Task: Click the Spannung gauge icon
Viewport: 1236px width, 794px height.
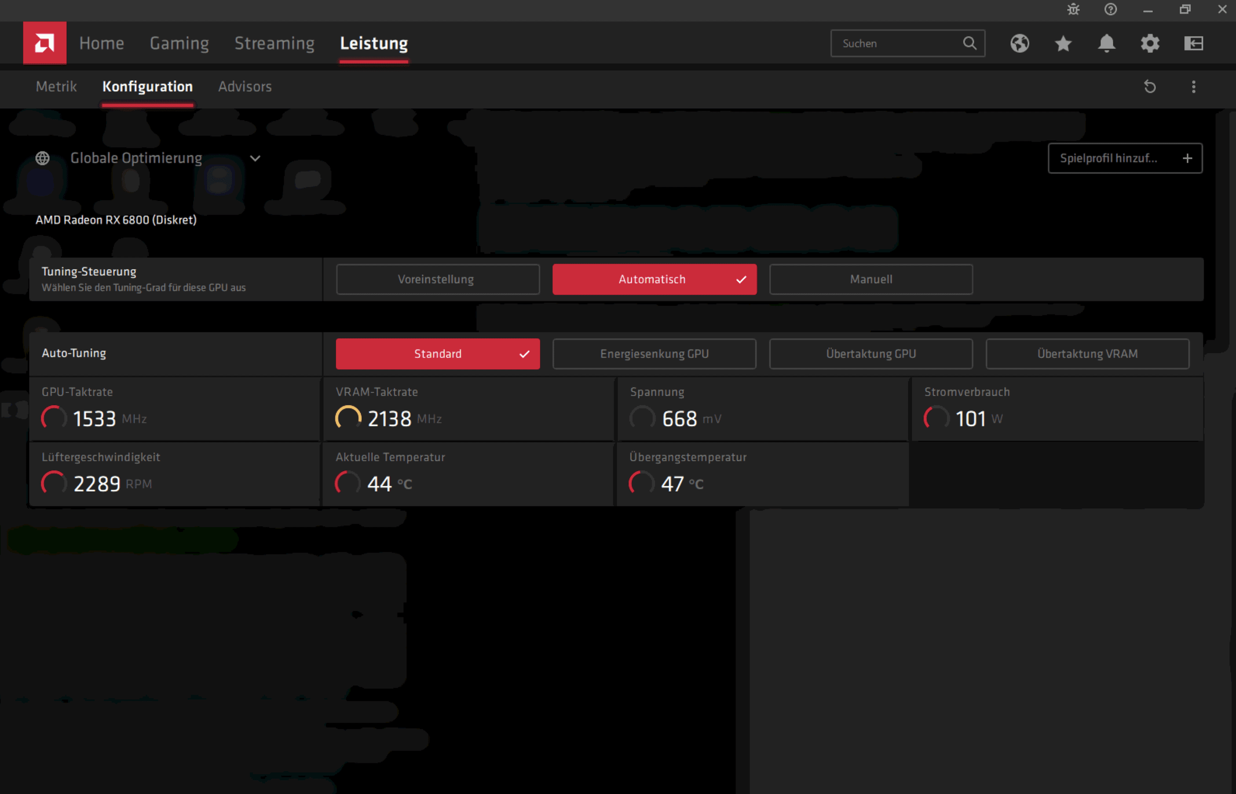Action: coord(642,418)
